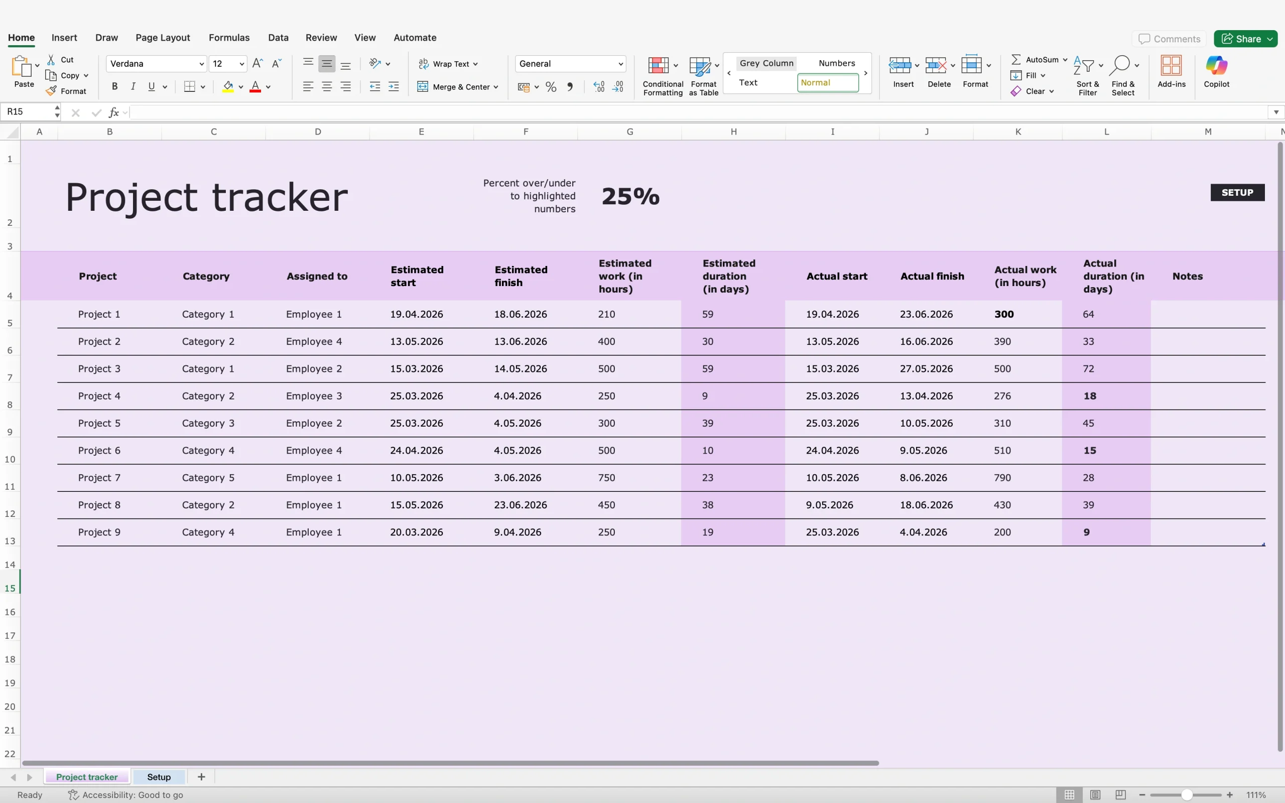Viewport: 1285px width, 803px height.
Task: Align text right
Action: coord(346,86)
